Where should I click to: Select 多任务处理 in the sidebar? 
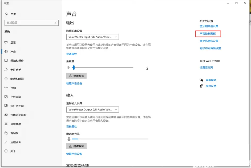[17, 106]
